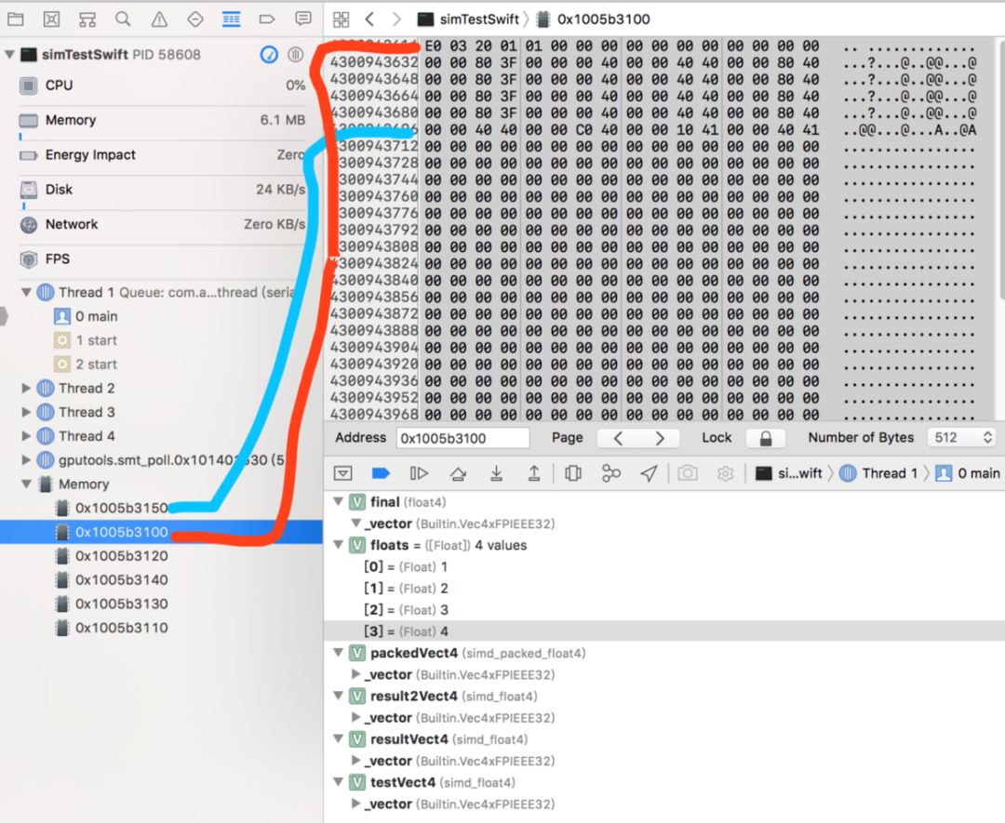Collapse the simTestSwift process tree
Screen dimensions: 1005x823
9,55
